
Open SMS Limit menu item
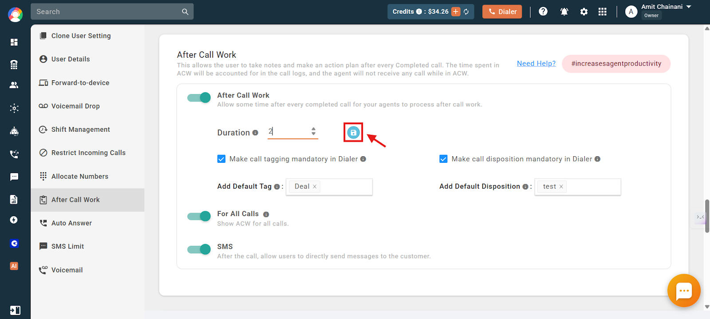click(87, 246)
